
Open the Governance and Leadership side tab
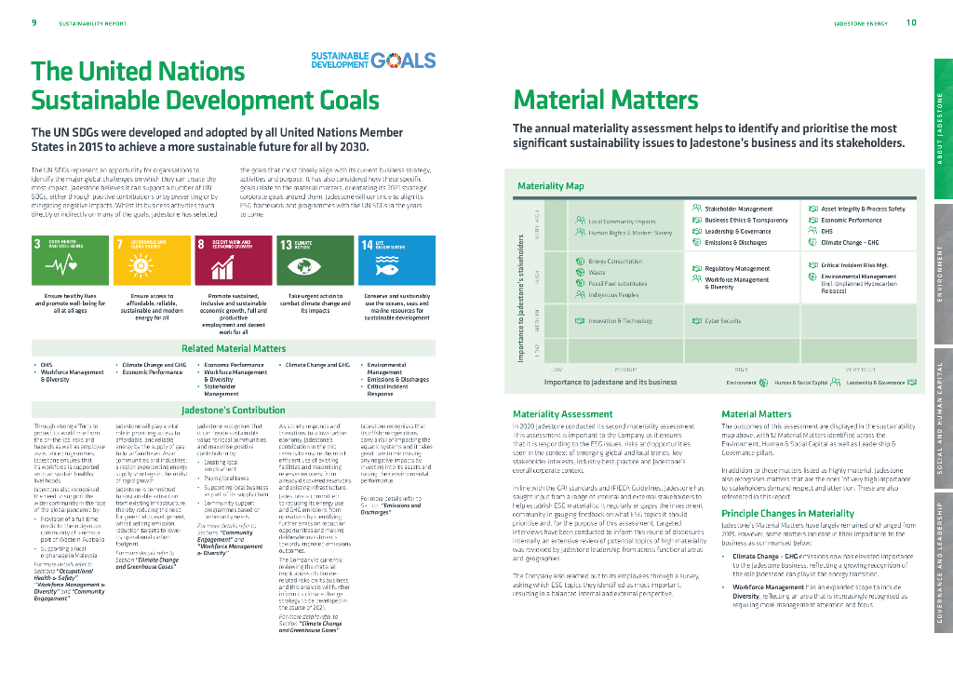pos(944,562)
